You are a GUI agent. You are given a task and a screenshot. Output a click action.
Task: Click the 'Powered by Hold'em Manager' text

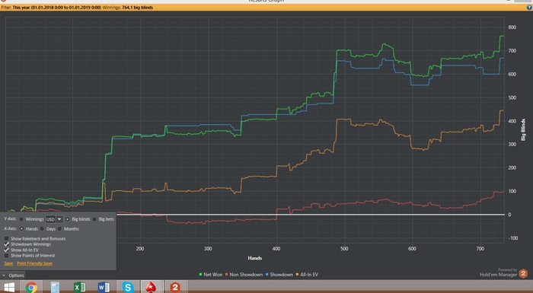pyautogui.click(x=498, y=272)
